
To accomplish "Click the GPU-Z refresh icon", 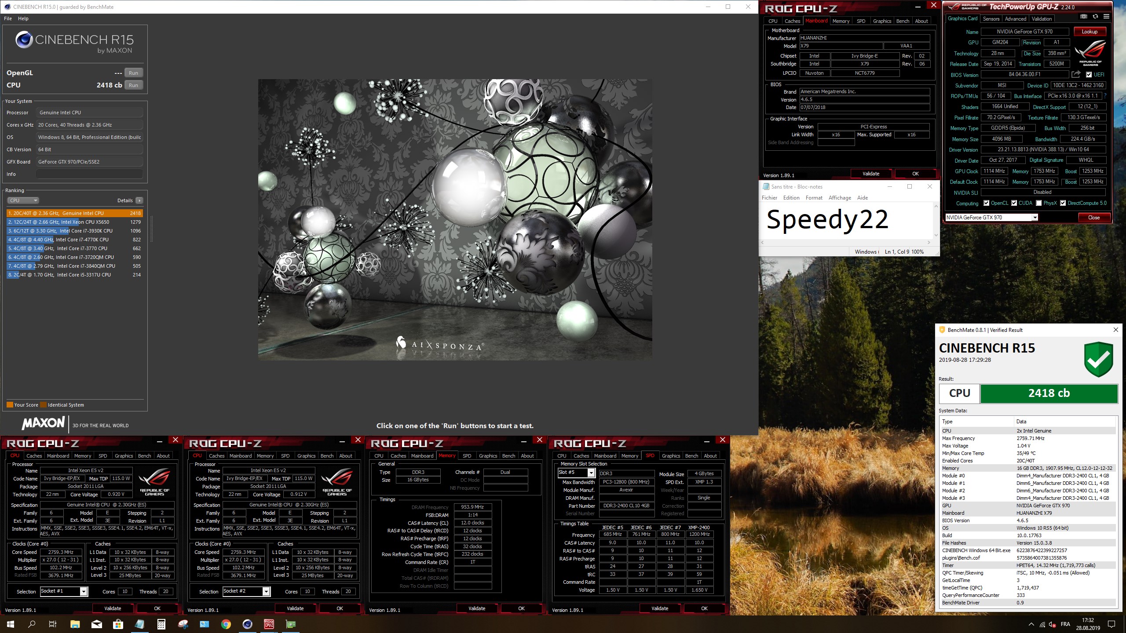I will click(1095, 16).
